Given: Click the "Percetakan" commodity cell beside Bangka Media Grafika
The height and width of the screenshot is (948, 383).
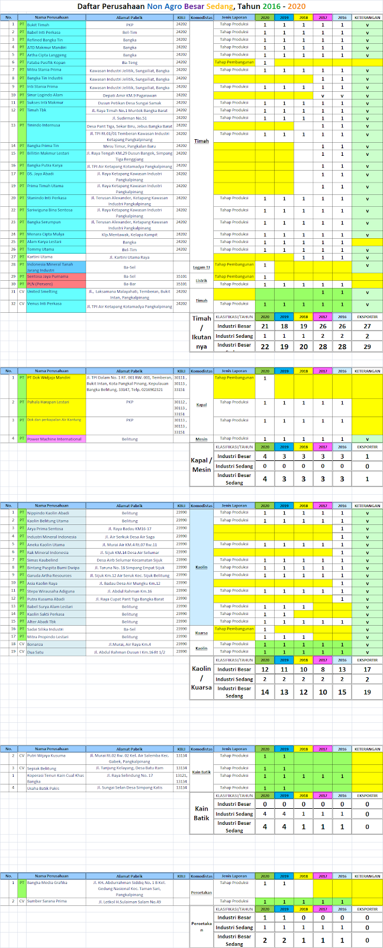Looking at the screenshot, I should click(x=201, y=892).
